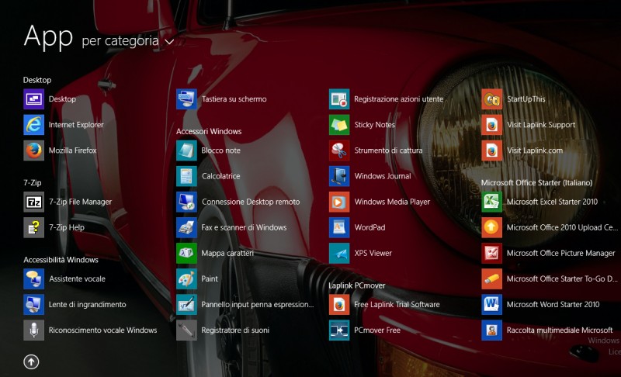Click the 'Windows Media Player' label

392,202
